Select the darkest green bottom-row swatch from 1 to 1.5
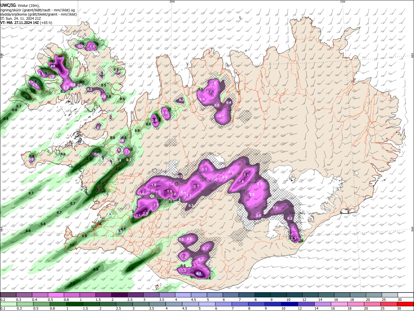Image resolution: width=414 pixels, height=311 pixels. pyautogui.click(x=74, y=304)
